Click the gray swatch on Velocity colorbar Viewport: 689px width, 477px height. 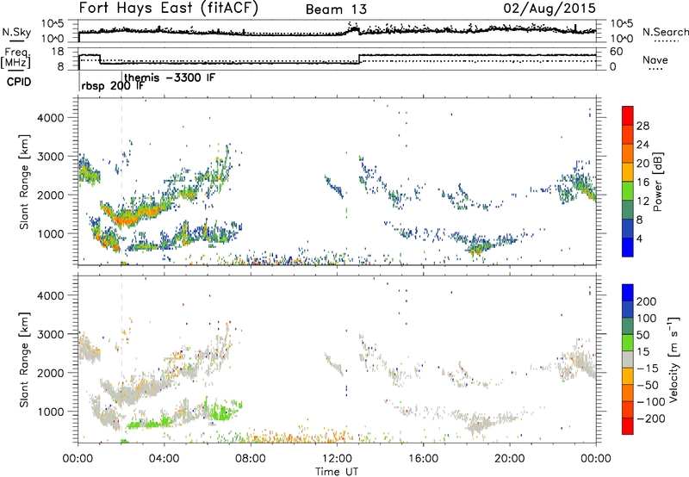[628, 359]
